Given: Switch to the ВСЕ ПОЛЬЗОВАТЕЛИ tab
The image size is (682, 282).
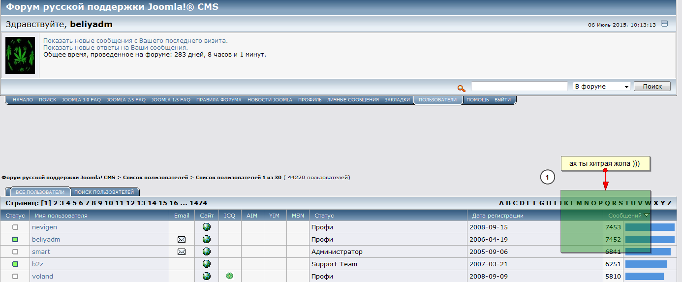Looking at the screenshot, I should [40, 192].
